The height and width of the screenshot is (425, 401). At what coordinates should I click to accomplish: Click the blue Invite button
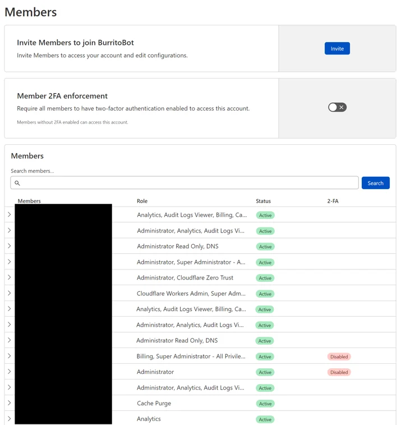[x=337, y=48]
